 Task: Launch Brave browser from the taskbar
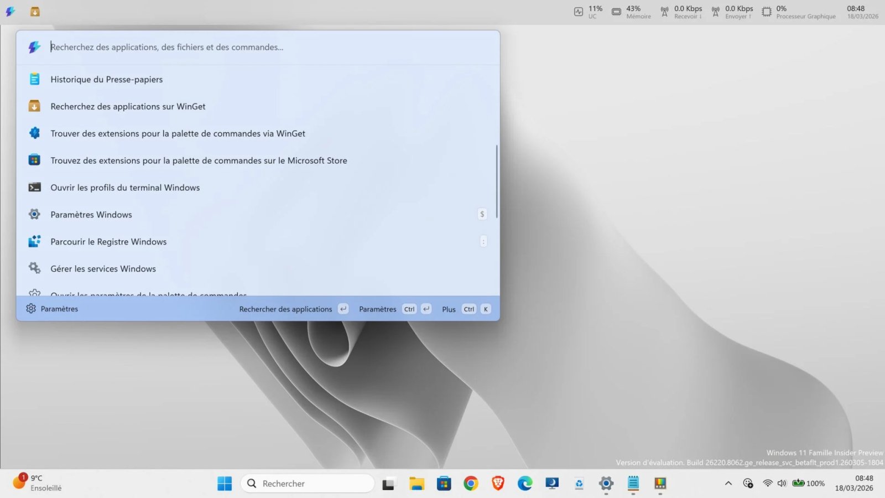pyautogui.click(x=498, y=484)
